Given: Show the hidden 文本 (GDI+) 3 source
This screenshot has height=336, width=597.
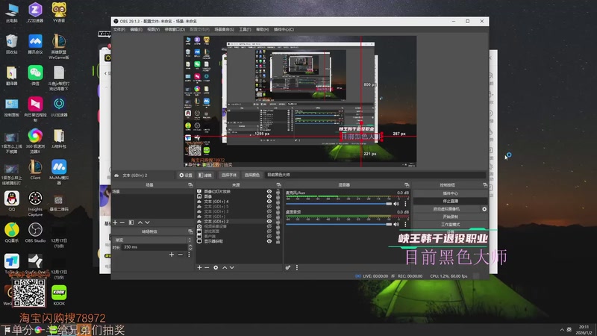Looking at the screenshot, I should pos(269,211).
